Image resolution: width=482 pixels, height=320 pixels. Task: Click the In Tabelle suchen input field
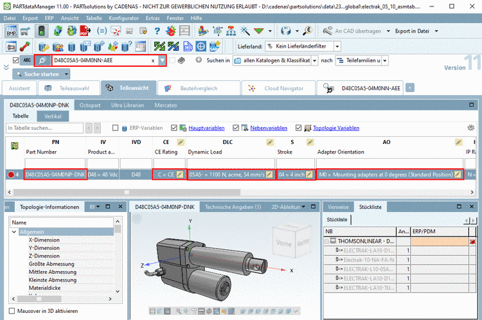click(x=44, y=128)
